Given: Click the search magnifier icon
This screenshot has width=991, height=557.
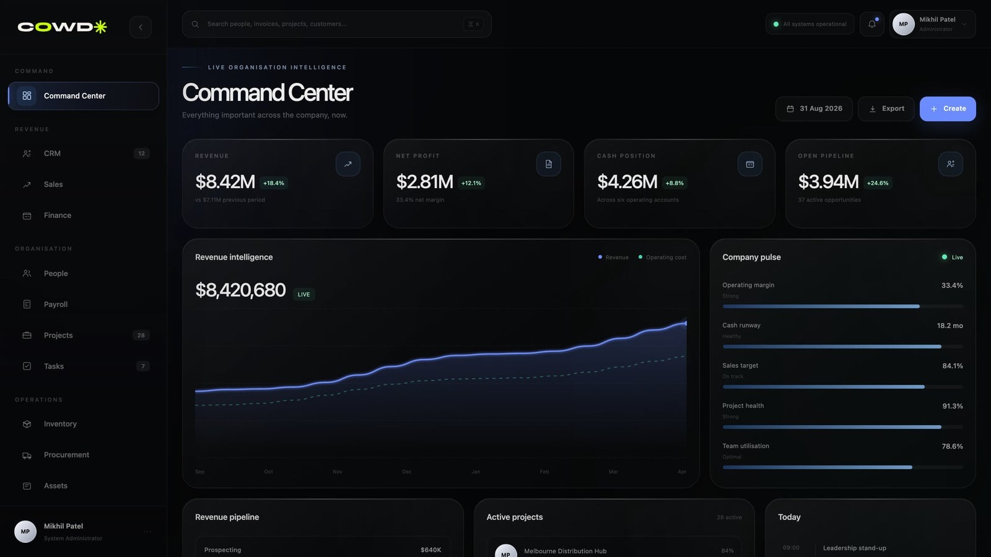Looking at the screenshot, I should [x=195, y=24].
